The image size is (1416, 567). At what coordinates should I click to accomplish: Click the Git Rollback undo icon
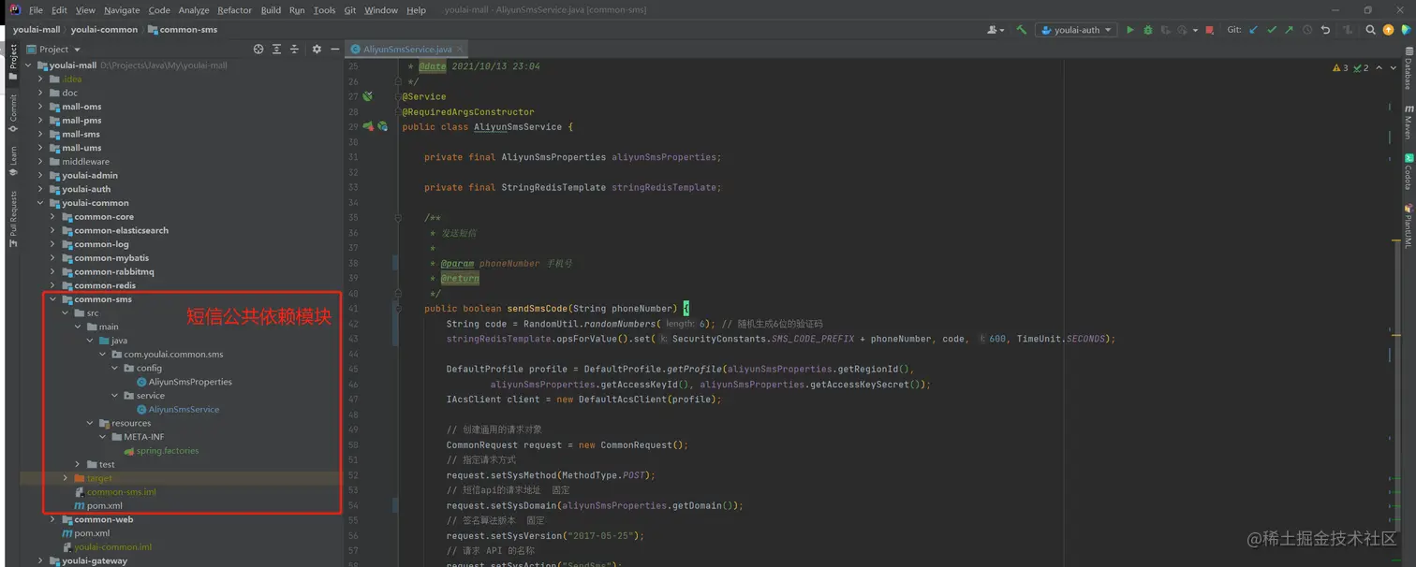pos(1325,30)
